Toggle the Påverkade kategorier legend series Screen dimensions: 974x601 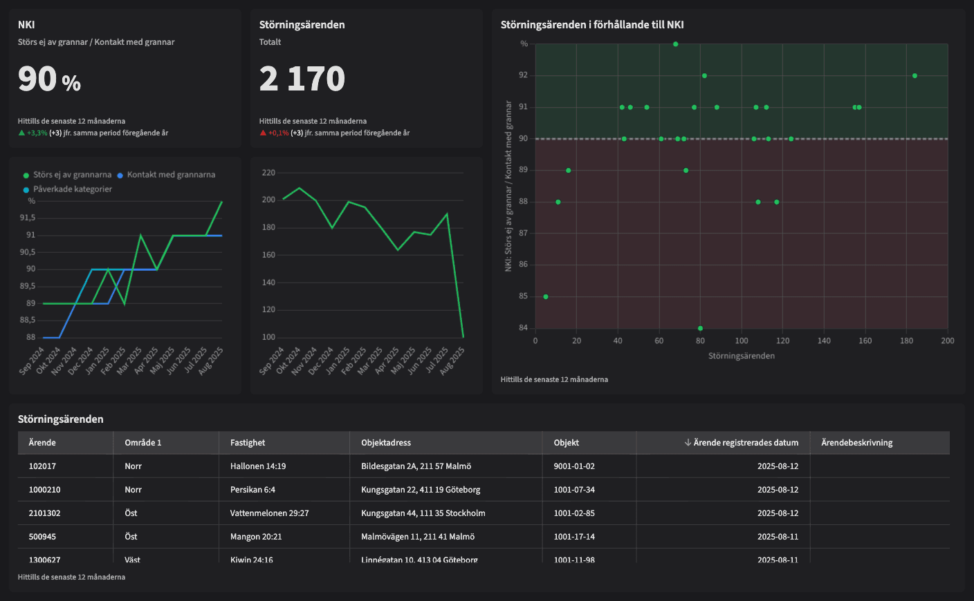point(73,189)
